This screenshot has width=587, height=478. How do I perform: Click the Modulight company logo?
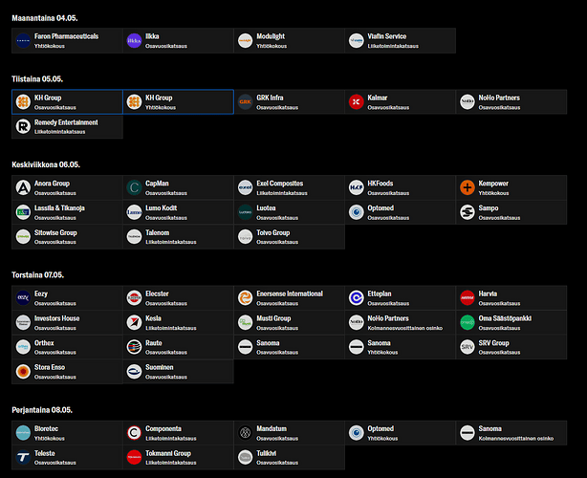[245, 40]
